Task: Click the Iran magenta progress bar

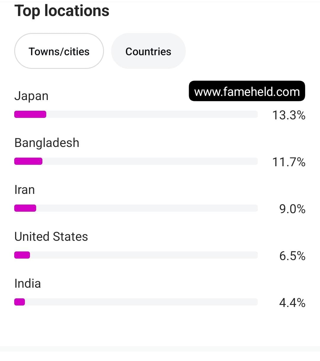Action: click(x=25, y=208)
